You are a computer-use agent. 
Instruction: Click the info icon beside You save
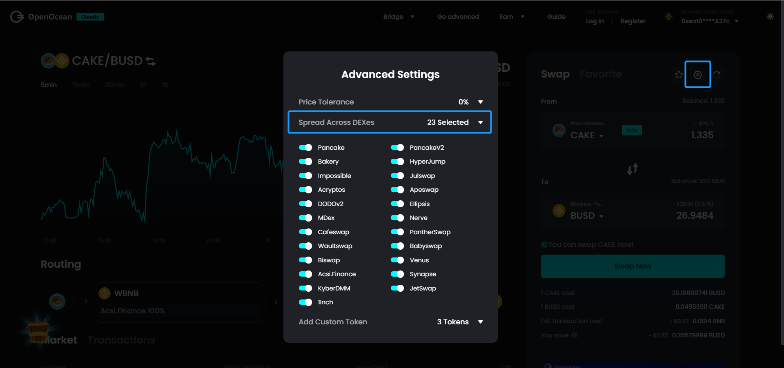[575, 335]
